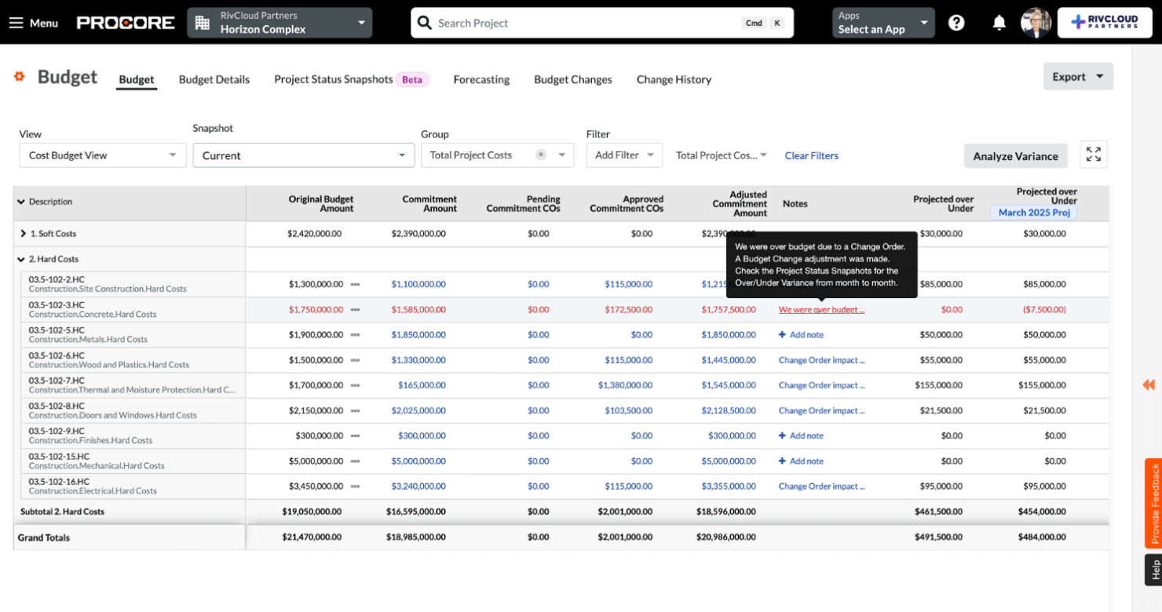Click the Clear Filters link

point(811,155)
